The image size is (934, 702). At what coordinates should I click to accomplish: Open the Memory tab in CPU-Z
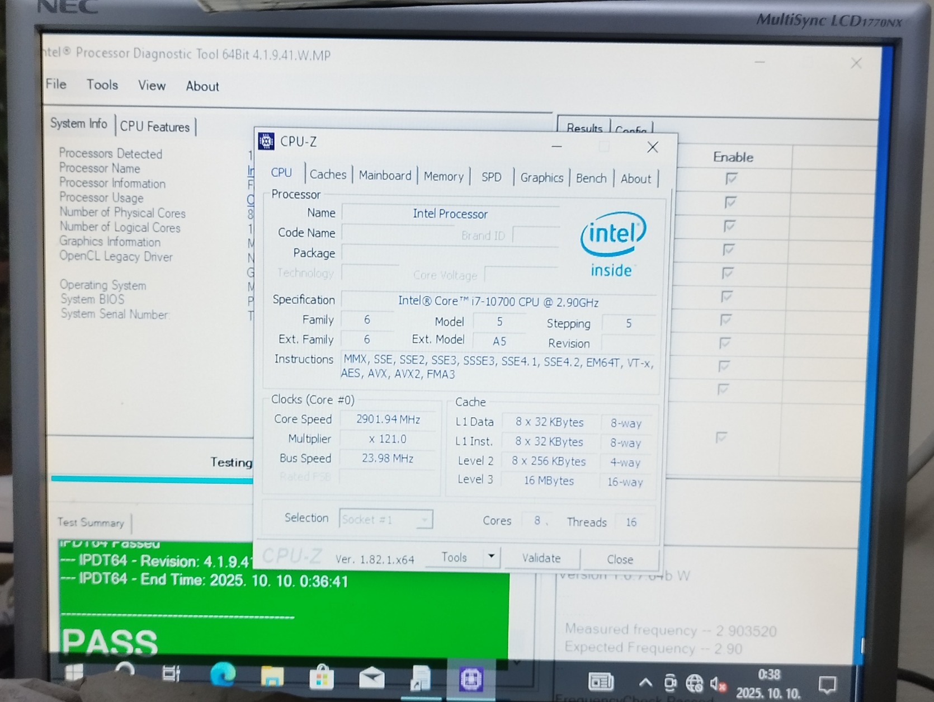point(444,177)
